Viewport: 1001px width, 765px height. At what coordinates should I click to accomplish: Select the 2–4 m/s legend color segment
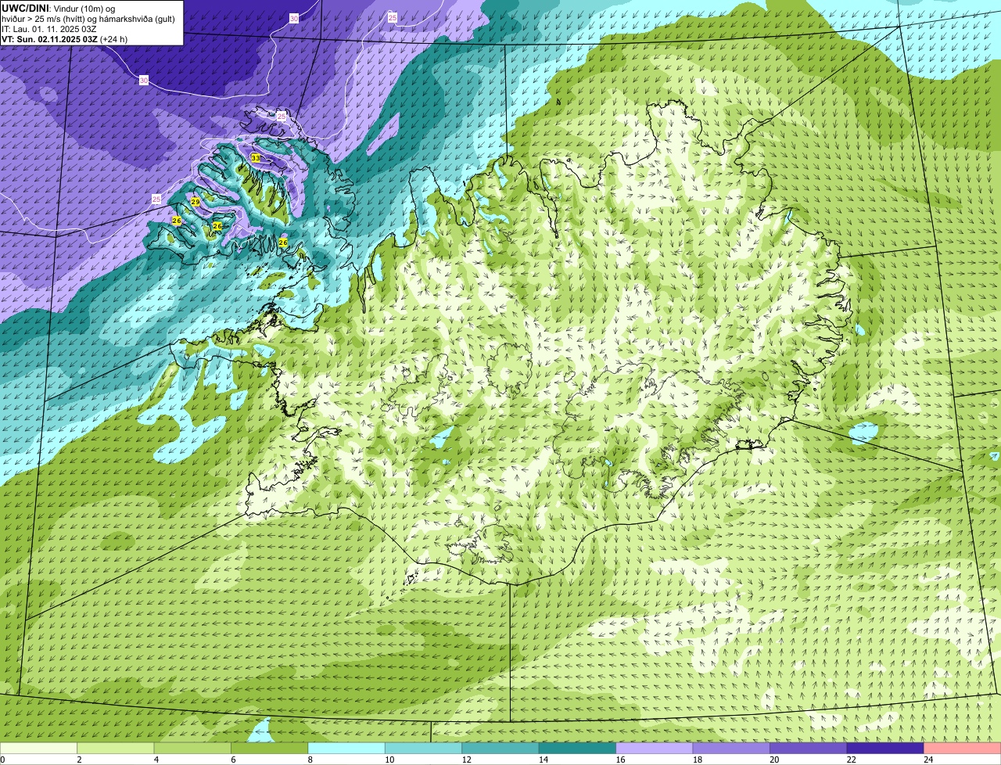point(116,749)
